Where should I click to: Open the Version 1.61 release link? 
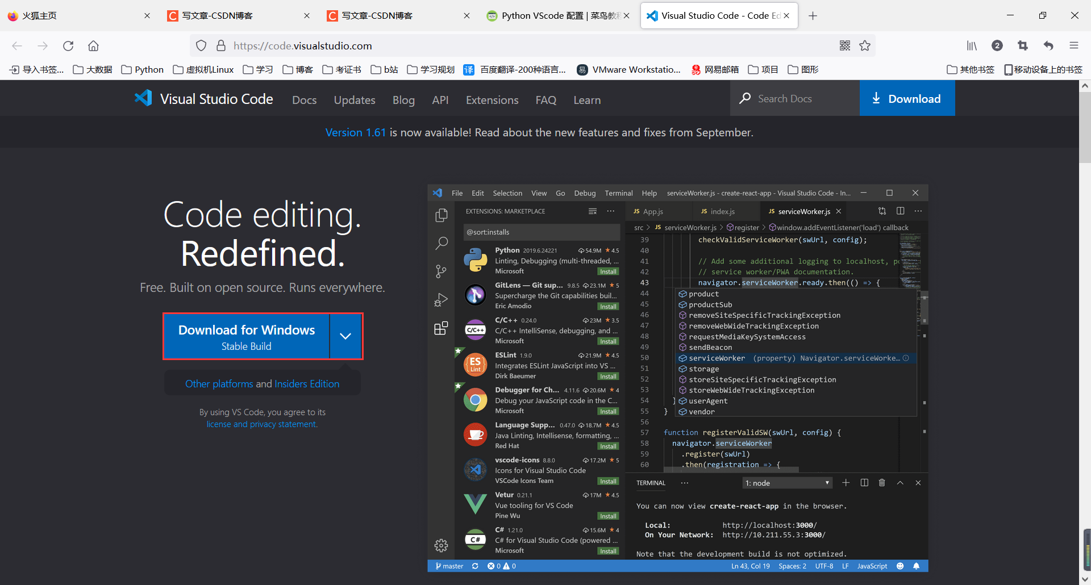tap(355, 132)
